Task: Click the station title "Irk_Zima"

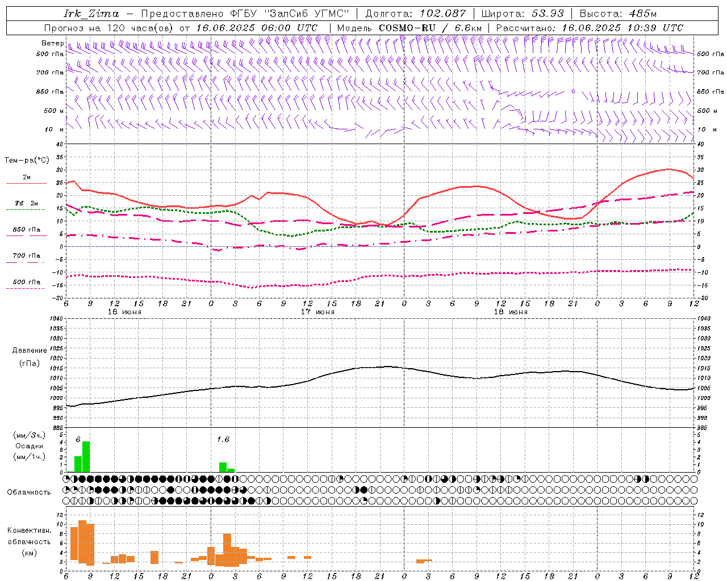Action: [x=91, y=14]
